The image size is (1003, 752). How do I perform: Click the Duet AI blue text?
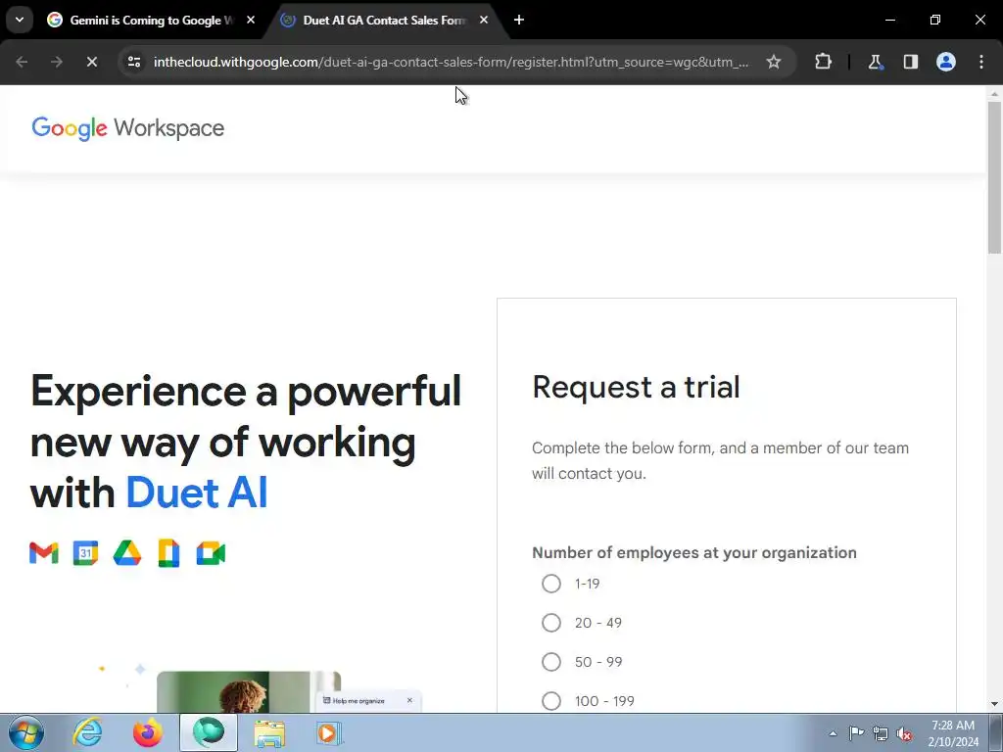(196, 493)
